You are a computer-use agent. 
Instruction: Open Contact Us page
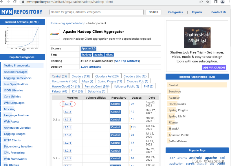coord(219,12)
